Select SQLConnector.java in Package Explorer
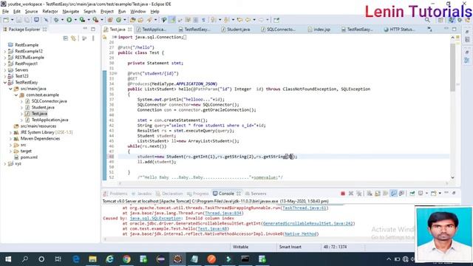 coord(50,101)
